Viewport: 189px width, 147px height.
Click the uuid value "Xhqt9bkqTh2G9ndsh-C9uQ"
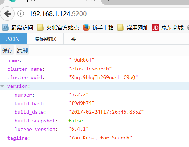[x=103, y=77]
